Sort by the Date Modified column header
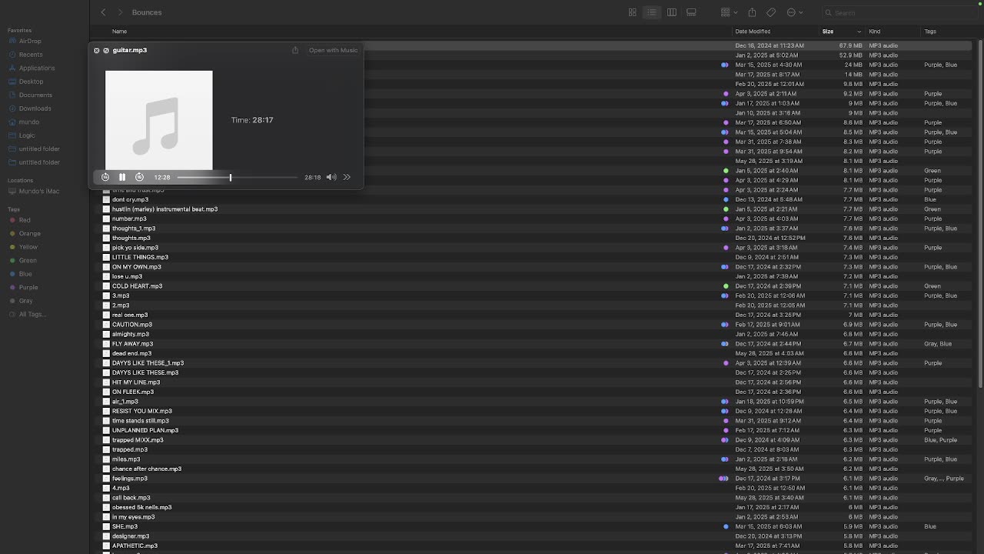 (753, 32)
